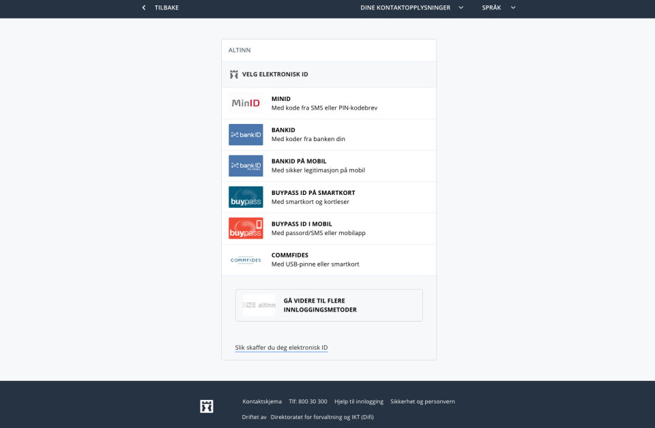The height and width of the screenshot is (428, 655).
Task: Choose MinID with SMS or PIN-kodebrev
Action: pyautogui.click(x=329, y=103)
